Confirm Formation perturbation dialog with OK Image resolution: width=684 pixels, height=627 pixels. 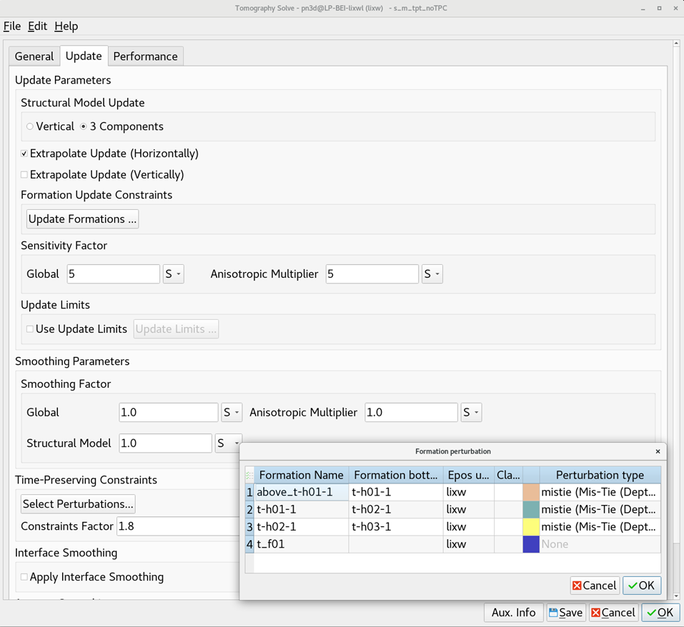(642, 586)
